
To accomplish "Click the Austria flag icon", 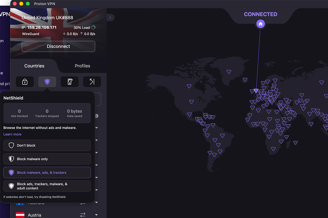I will (x=20, y=215).
